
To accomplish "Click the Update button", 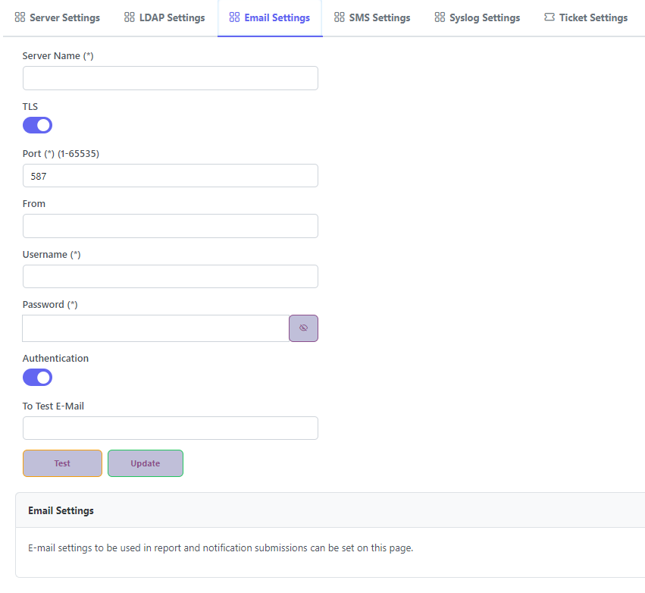I will click(146, 463).
